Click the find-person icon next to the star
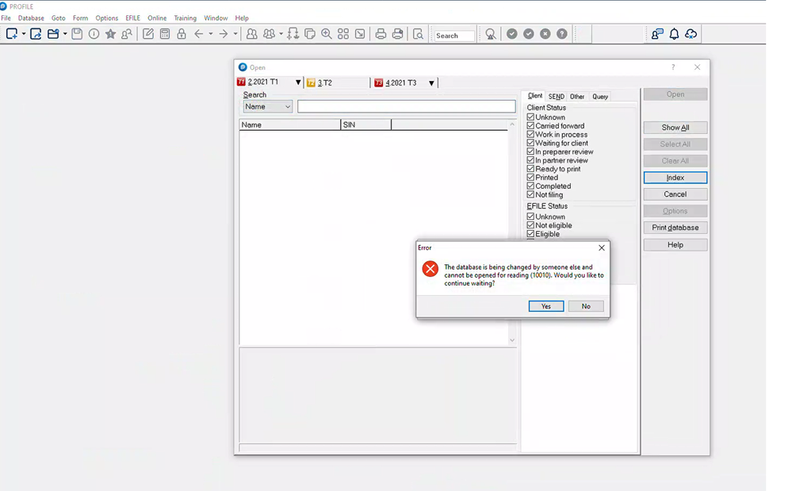Viewport: 792px width, 491px height. pyautogui.click(x=127, y=34)
